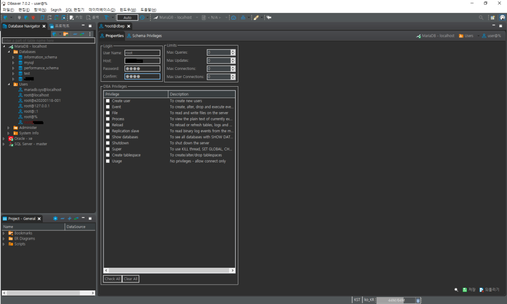
Task: Click the network/tools icon in main toolbar
Action: pos(243,17)
